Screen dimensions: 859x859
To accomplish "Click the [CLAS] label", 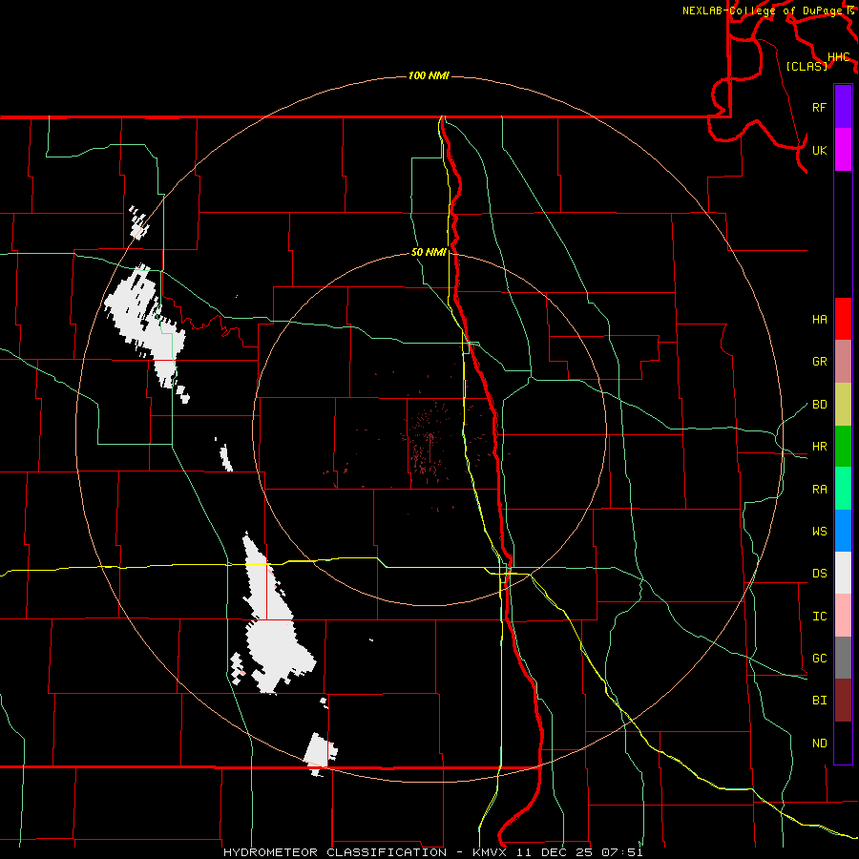I will (807, 66).
